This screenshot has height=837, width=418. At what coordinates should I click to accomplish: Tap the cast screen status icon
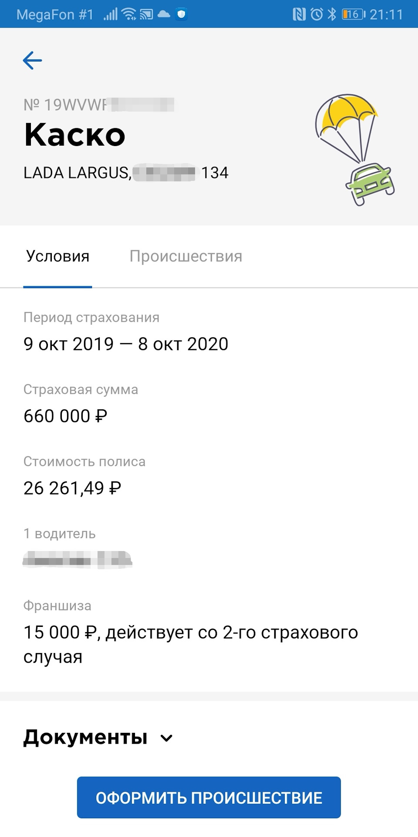[147, 14]
